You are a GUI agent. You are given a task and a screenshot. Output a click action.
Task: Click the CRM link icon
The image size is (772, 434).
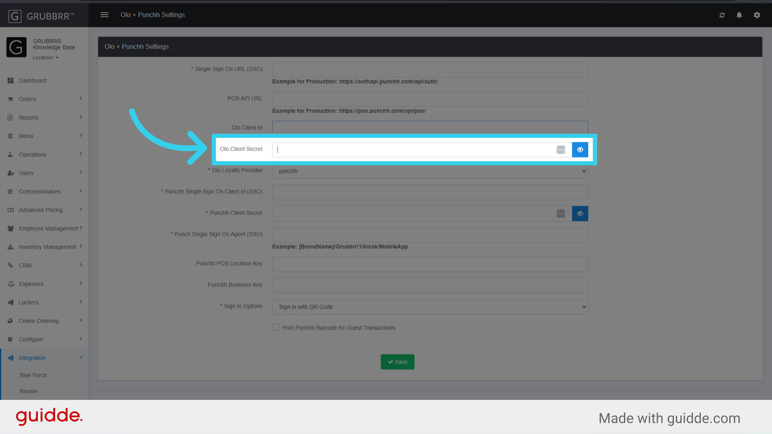[10, 266]
